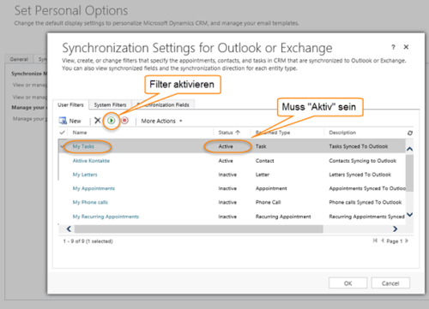The height and width of the screenshot is (309, 429).
Task: Sort by the Status column header
Action: tap(229, 133)
